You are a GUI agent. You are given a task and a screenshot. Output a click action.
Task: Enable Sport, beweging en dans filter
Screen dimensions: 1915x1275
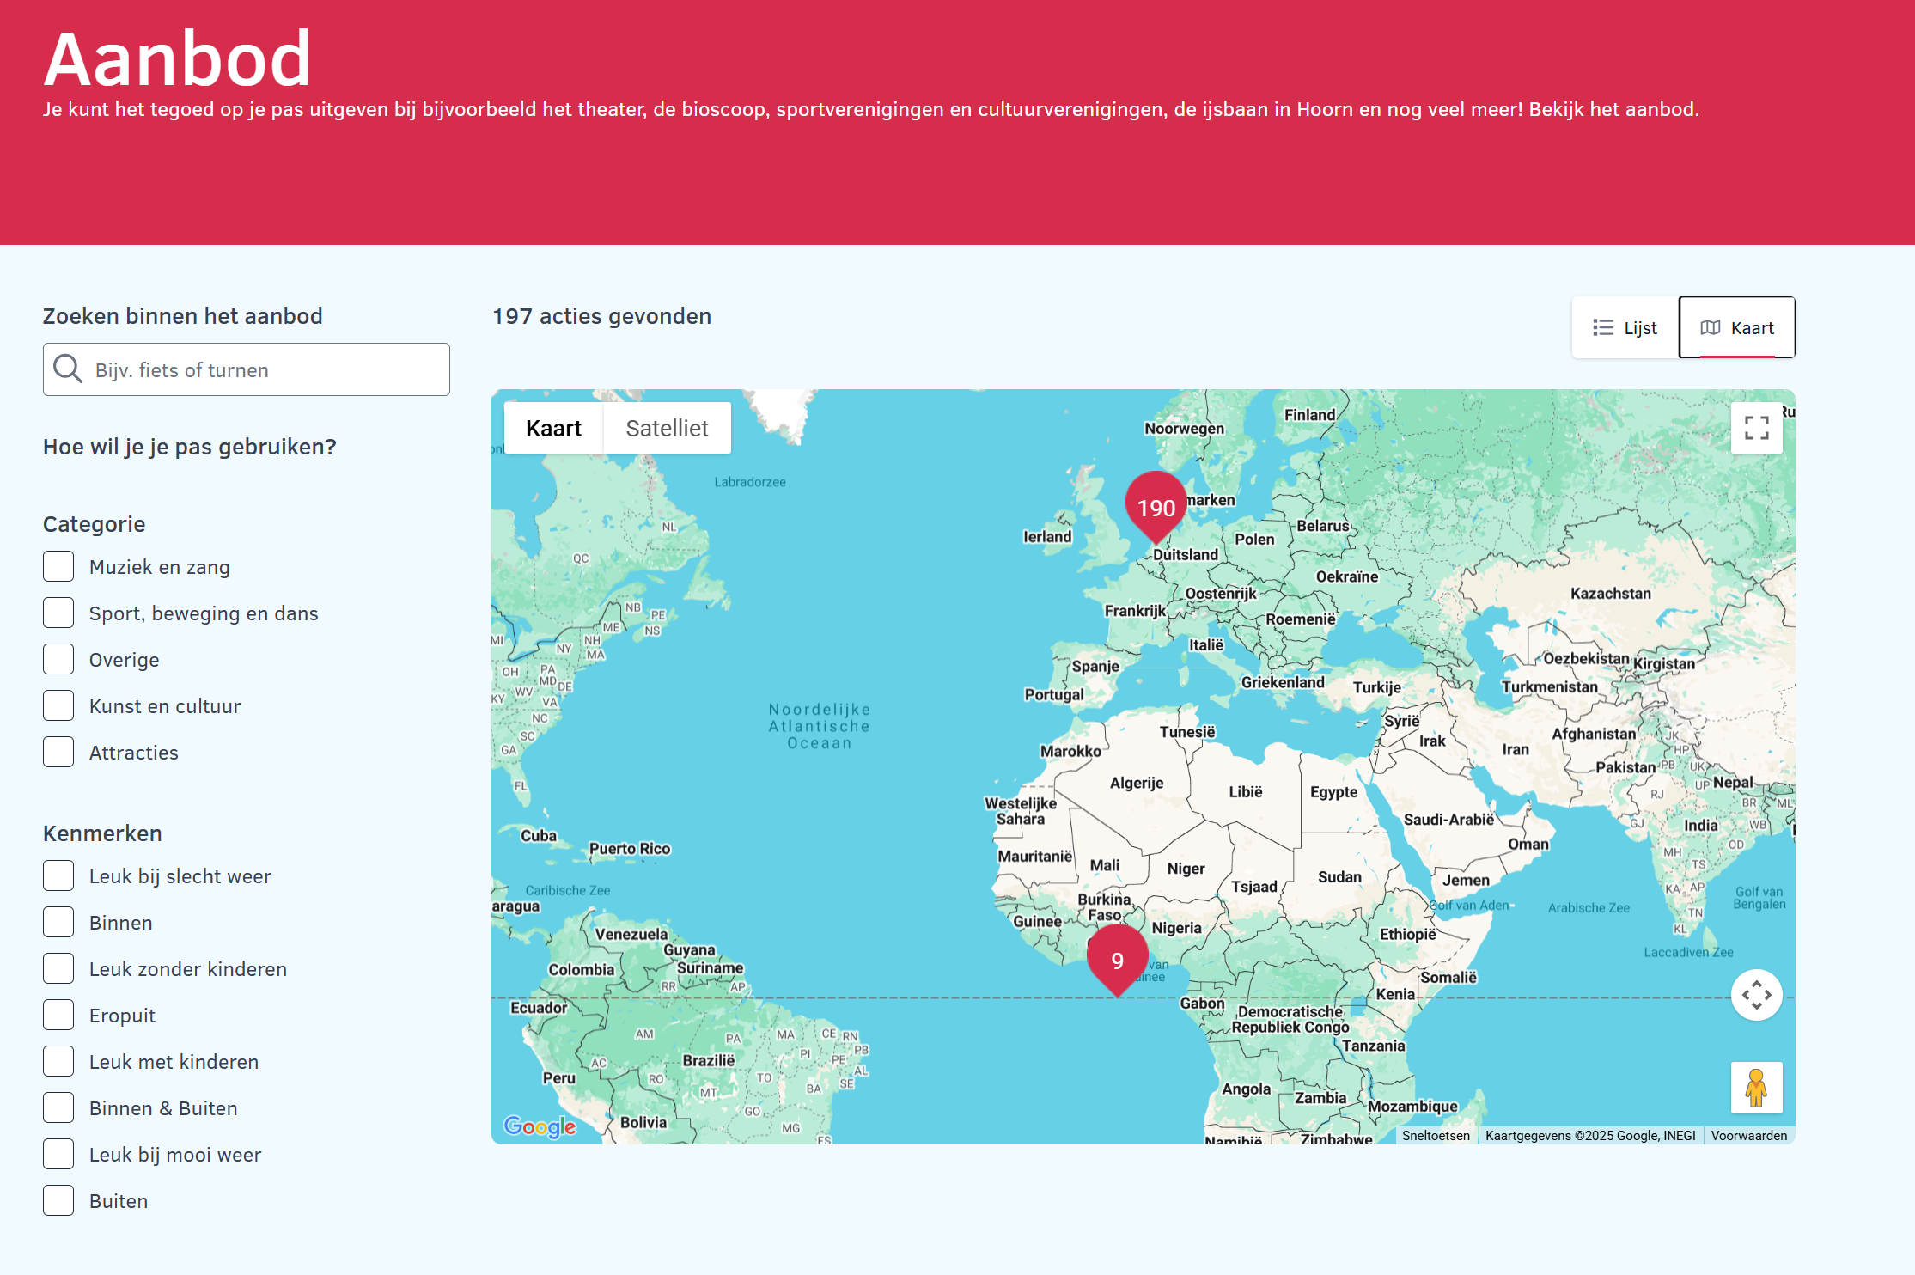coord(58,613)
